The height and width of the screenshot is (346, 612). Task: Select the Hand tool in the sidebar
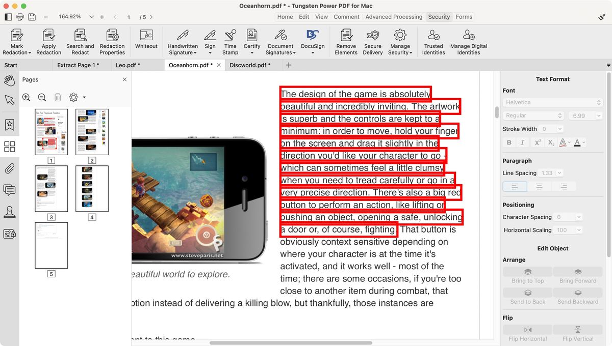9,80
